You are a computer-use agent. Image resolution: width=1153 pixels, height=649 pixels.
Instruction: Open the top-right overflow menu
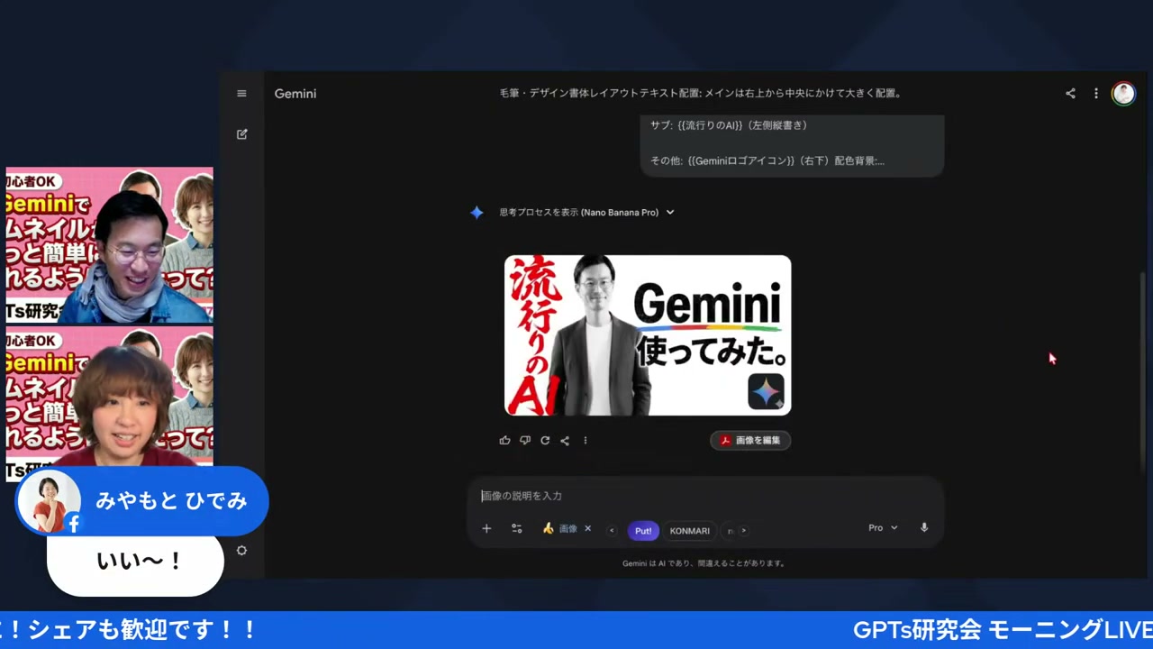point(1095,93)
